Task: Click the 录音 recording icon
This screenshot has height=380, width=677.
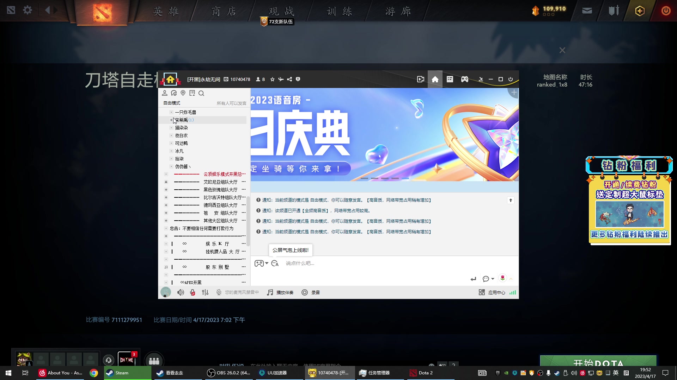Action: pyautogui.click(x=304, y=292)
